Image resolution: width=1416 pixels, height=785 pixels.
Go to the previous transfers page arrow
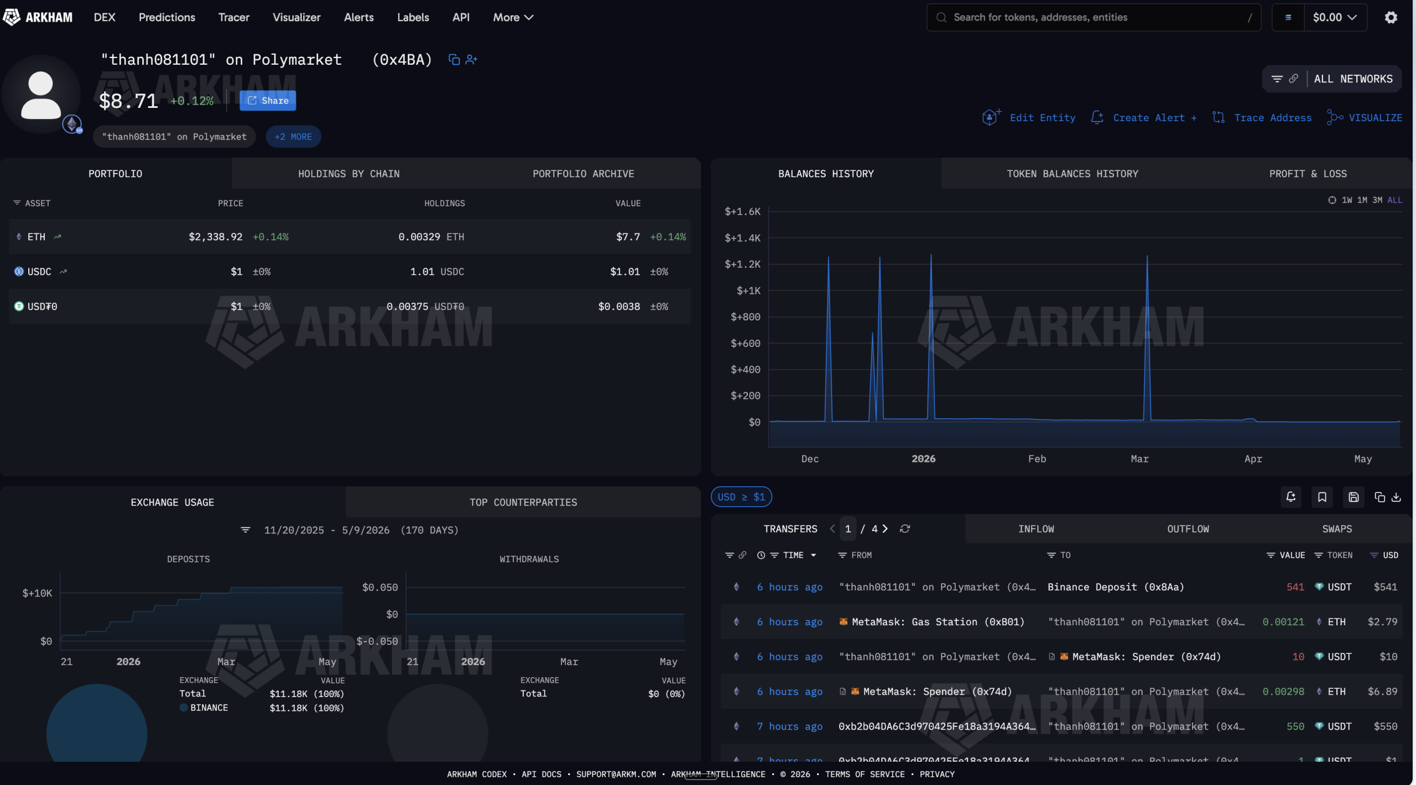[x=832, y=529]
